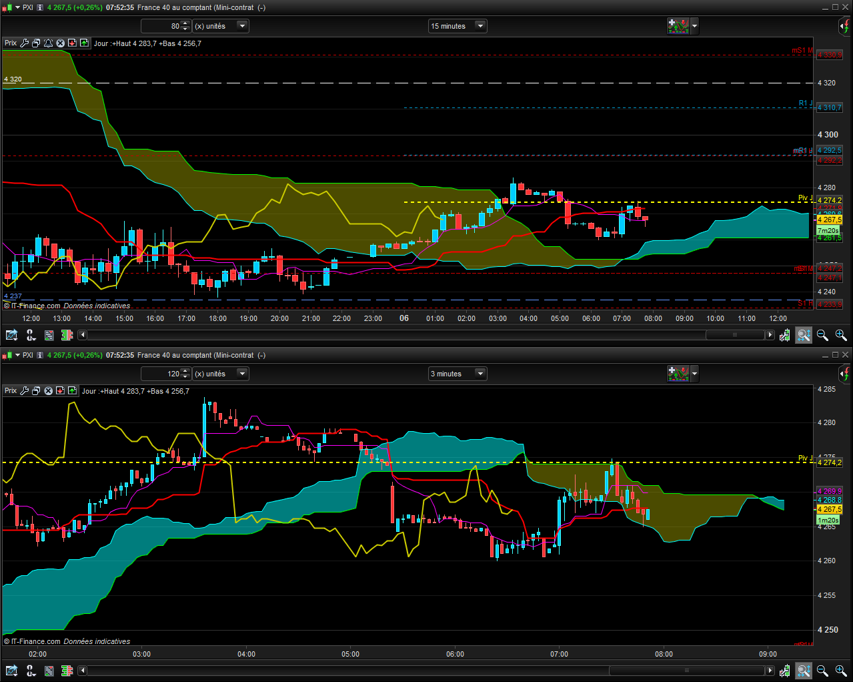Open list view icon below 3-minute chart

[x=49, y=671]
